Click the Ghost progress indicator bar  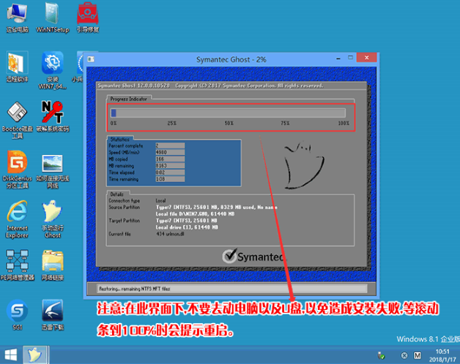227,113
